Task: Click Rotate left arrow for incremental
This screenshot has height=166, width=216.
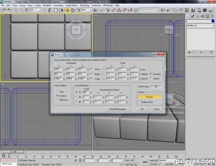Action: (x=91, y=74)
